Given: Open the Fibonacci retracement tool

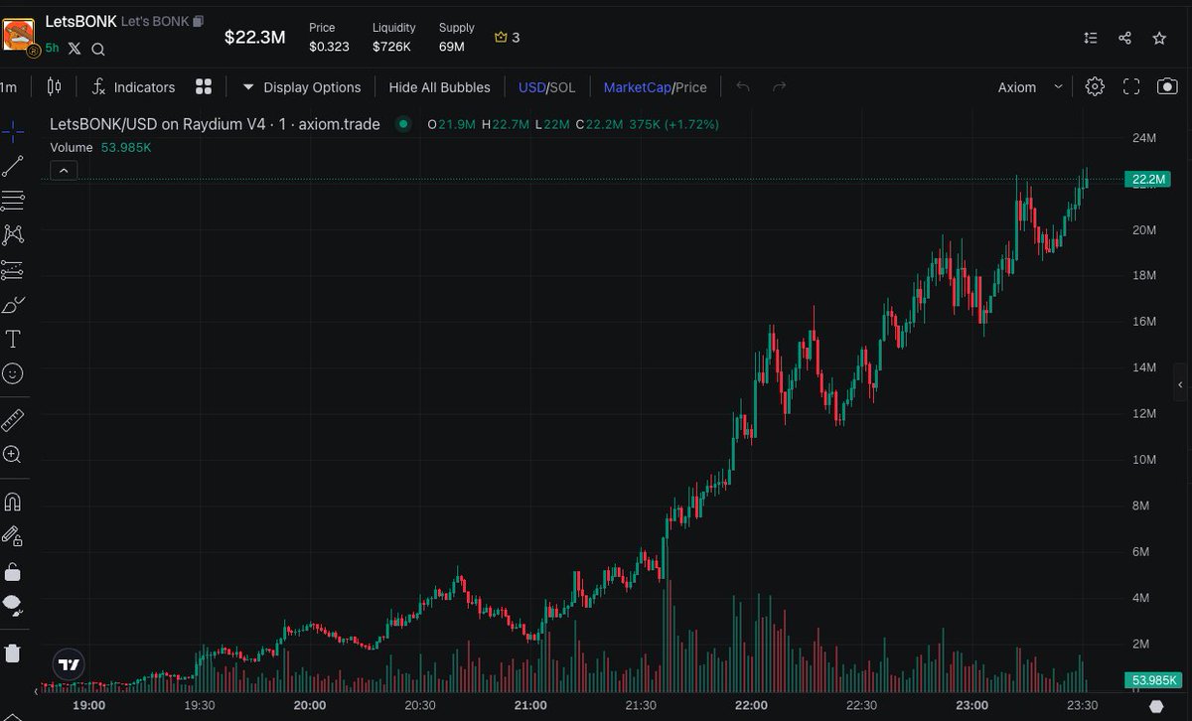Looking at the screenshot, I should (12, 201).
